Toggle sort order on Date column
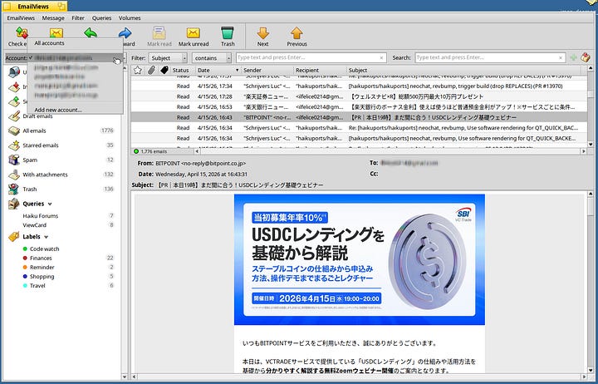598x384 pixels. (218, 71)
